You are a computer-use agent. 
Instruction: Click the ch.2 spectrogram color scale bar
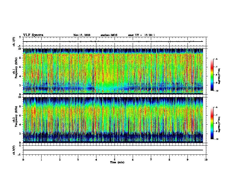pos(212,123)
